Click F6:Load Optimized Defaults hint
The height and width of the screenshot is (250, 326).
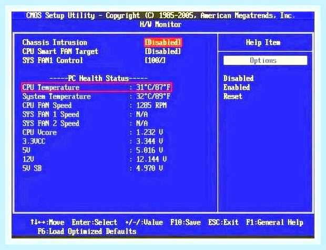coord(87,231)
